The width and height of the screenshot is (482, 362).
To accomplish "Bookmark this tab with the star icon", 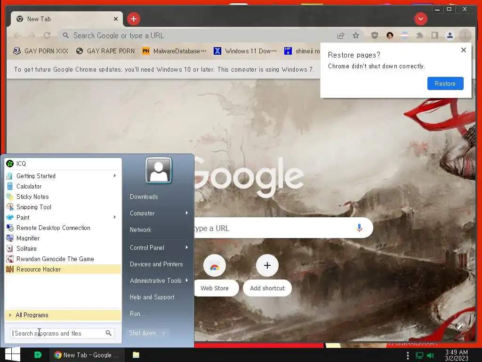I will tap(356, 36).
